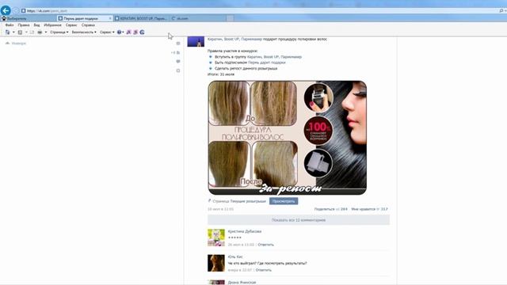507x285 pixels.
Task: Click the first pink extension toolbar icon
Action: point(128,32)
